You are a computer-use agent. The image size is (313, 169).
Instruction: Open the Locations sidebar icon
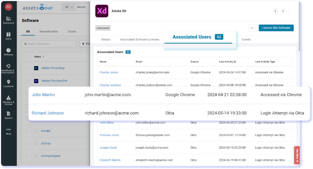(x=8, y=84)
